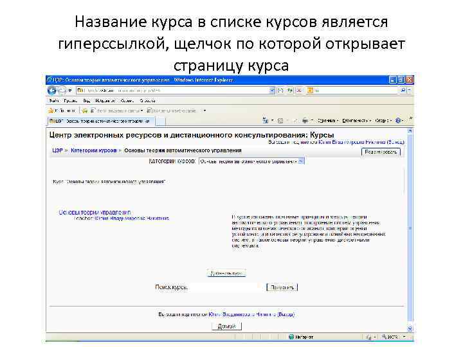Click into the browser address bar

pos(173,91)
